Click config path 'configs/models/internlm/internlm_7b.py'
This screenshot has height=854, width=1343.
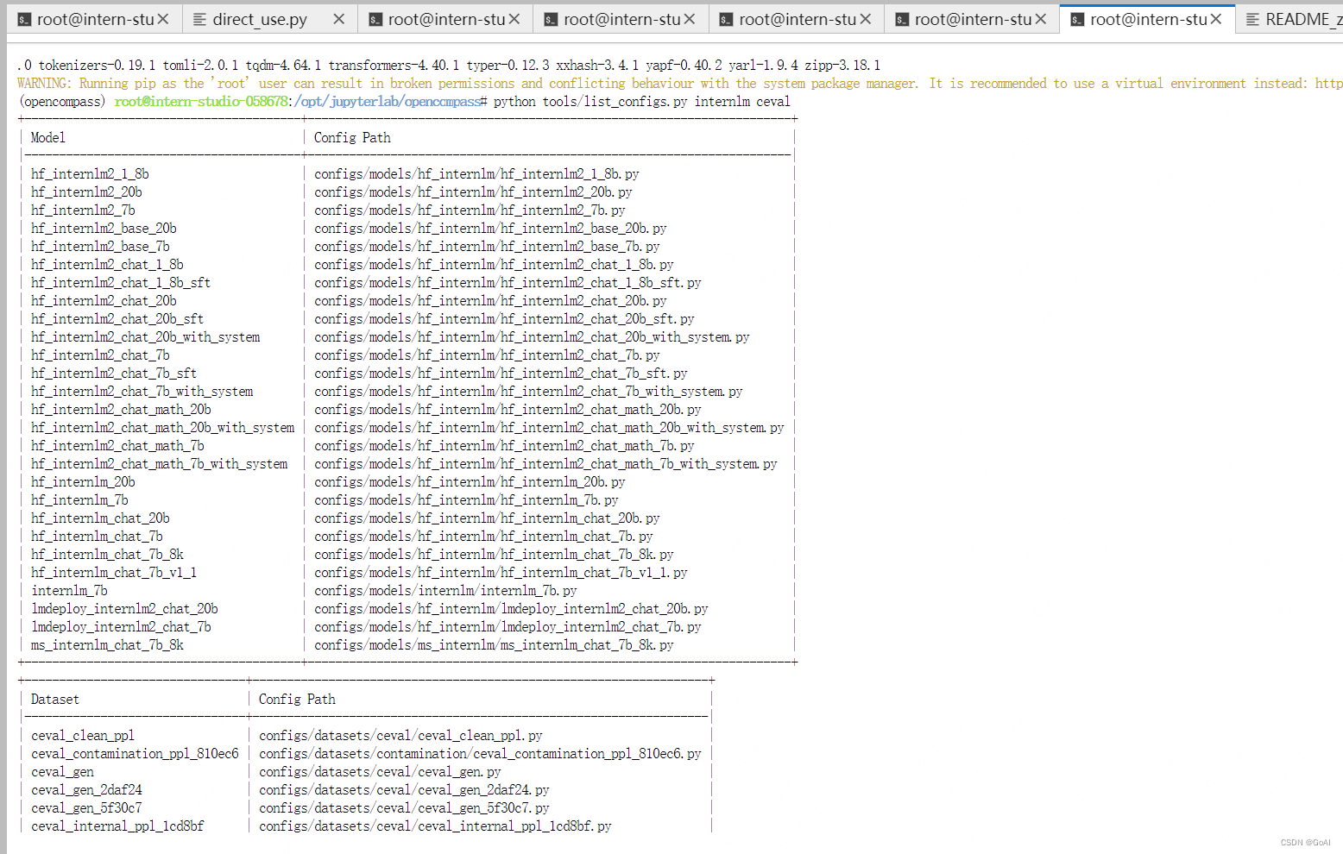click(x=445, y=591)
